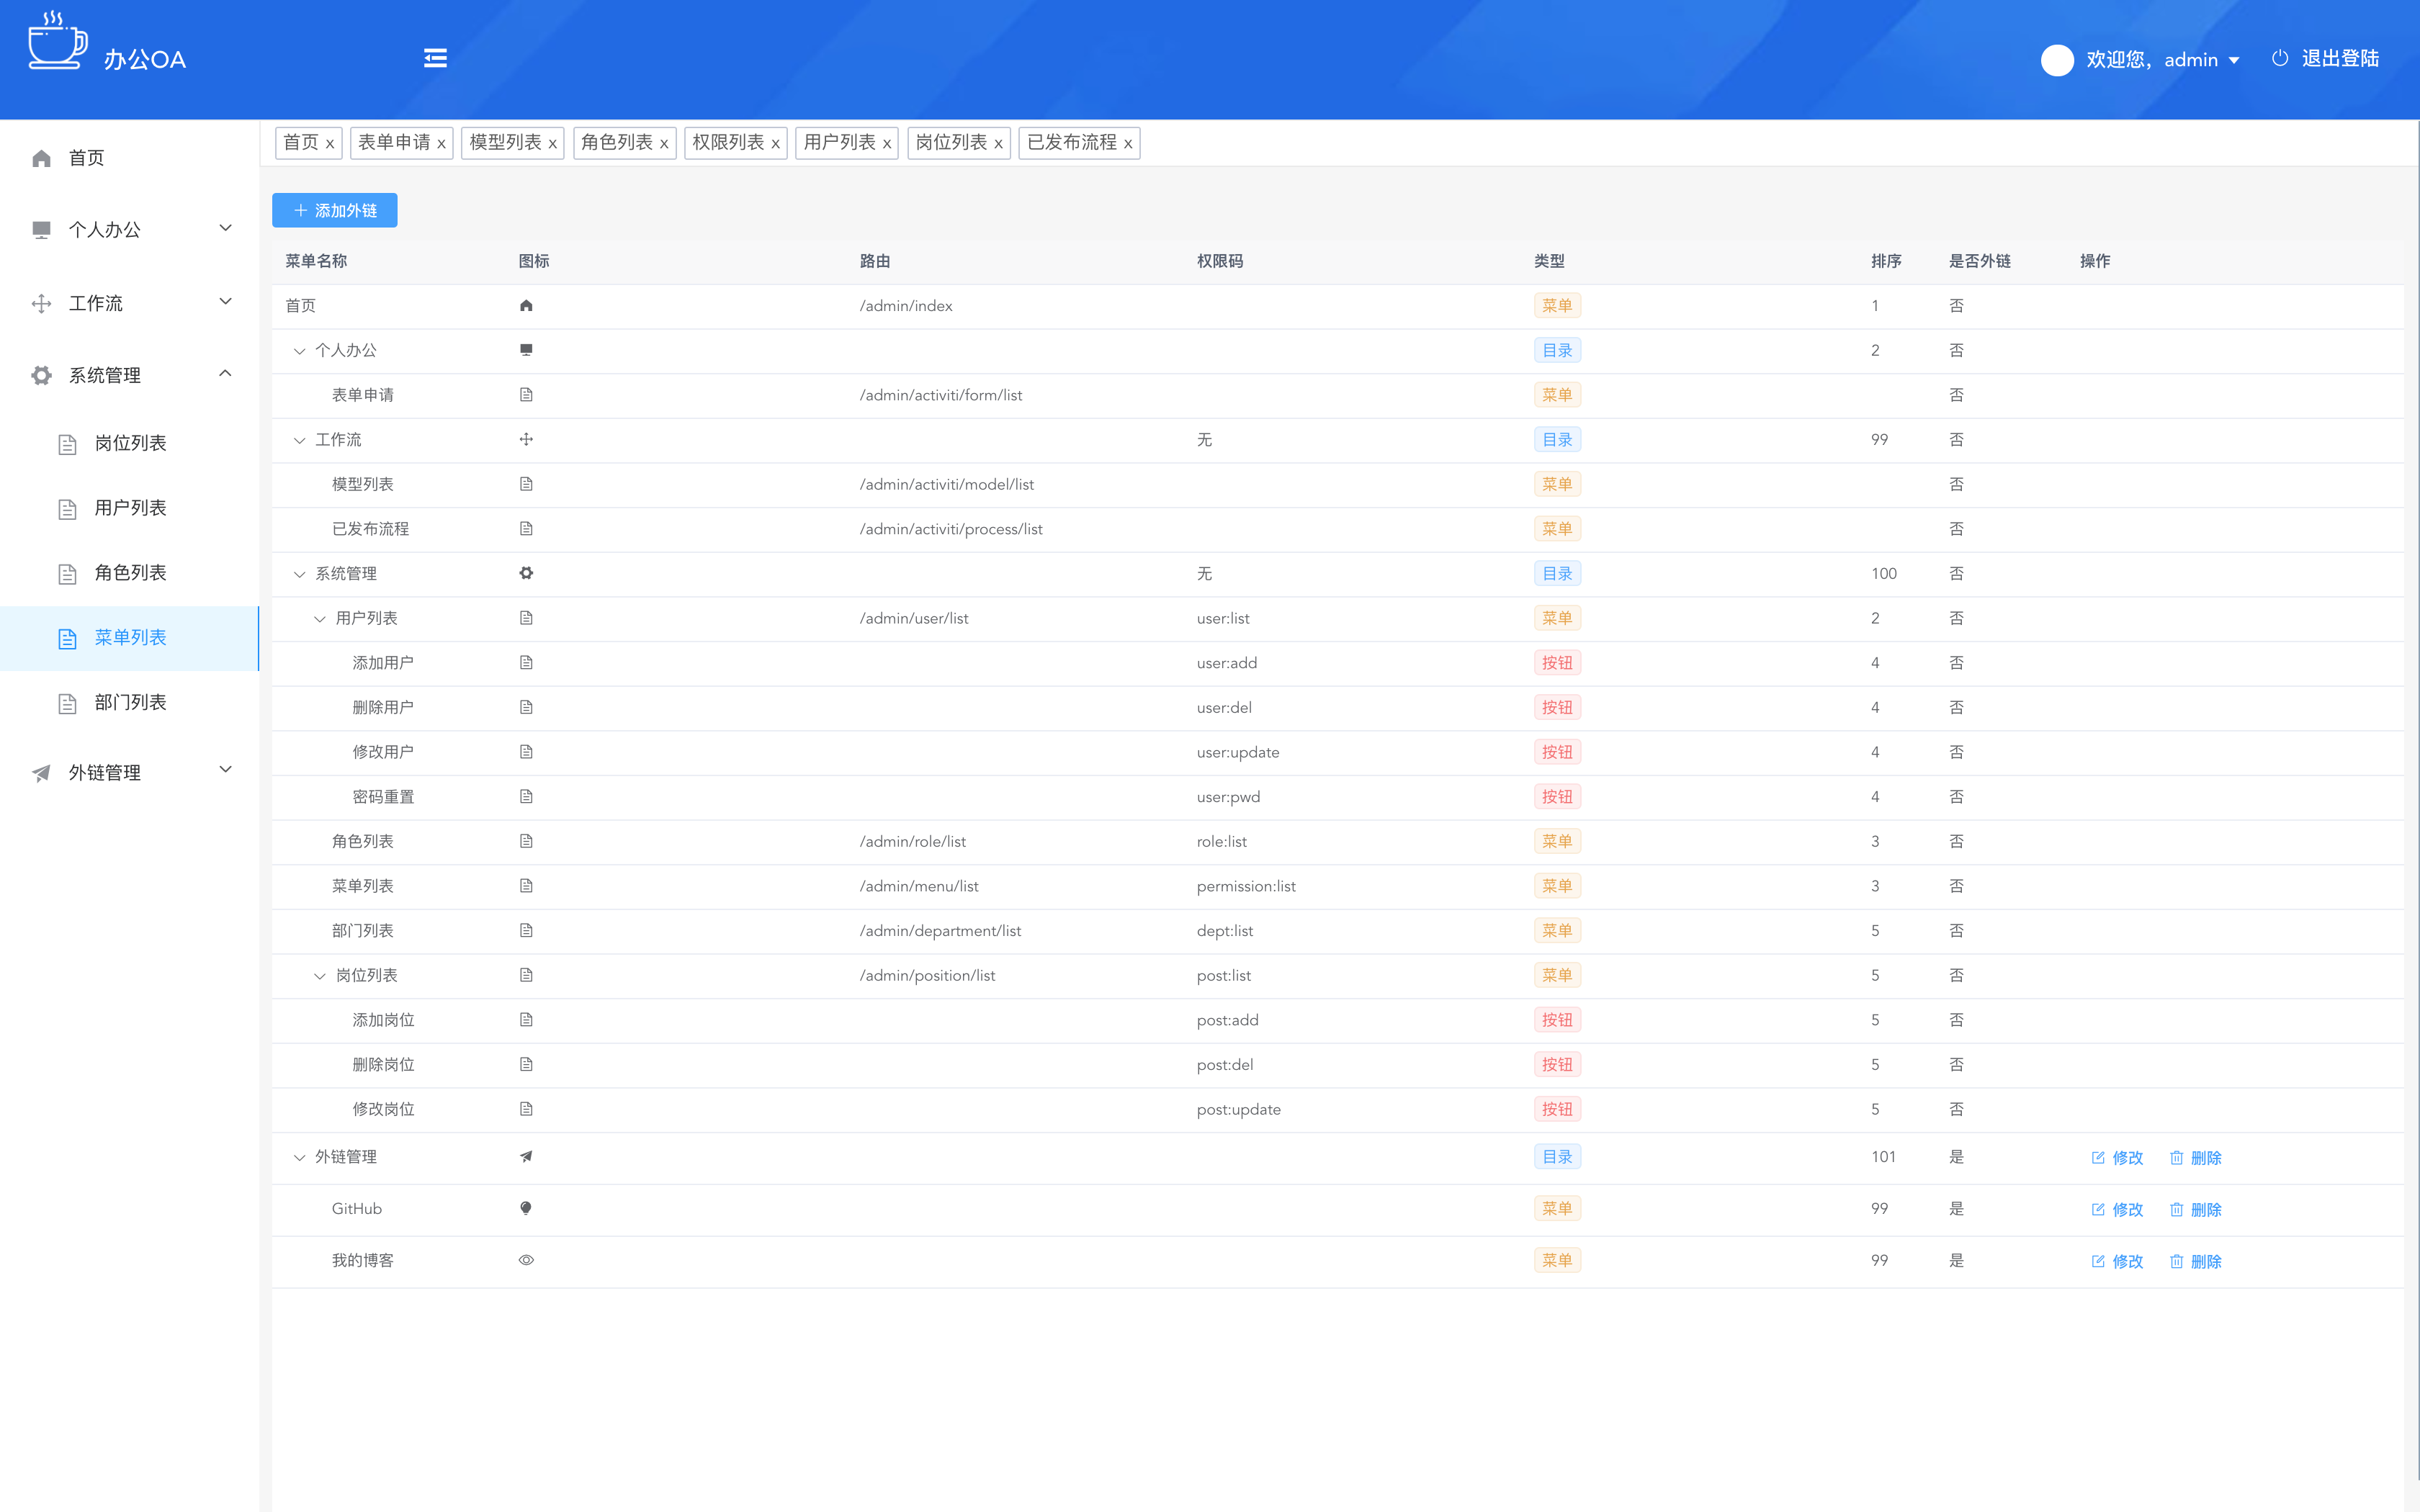
Task: Switch to 首页 tab
Action: [300, 142]
